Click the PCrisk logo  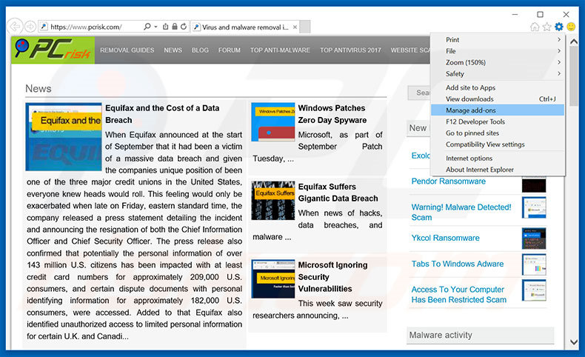[53, 50]
